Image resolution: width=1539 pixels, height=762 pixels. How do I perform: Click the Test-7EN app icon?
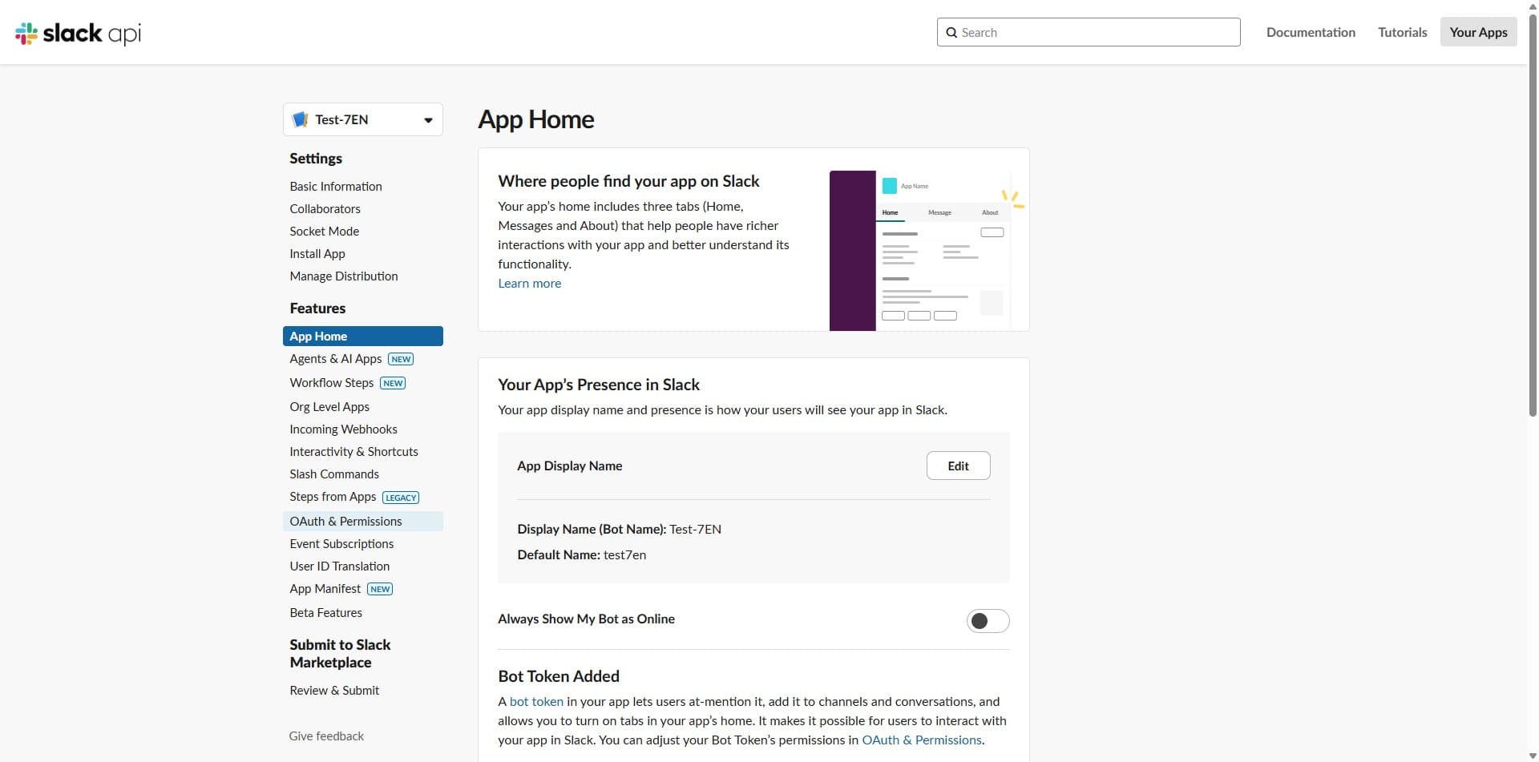(x=301, y=119)
